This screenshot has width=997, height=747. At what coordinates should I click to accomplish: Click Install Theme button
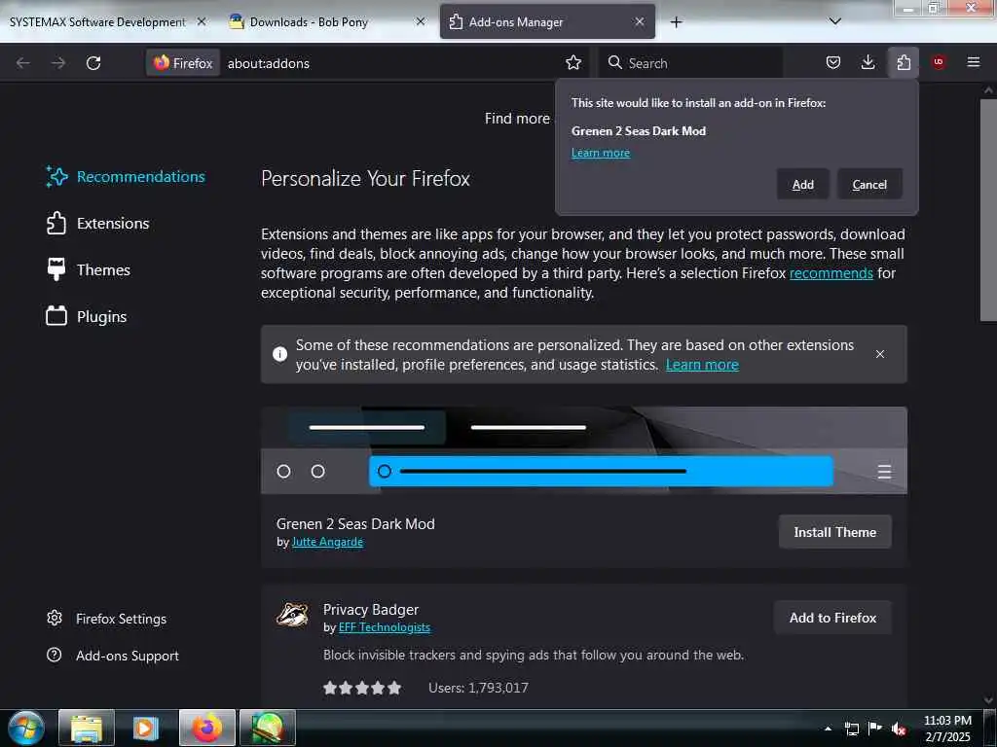point(834,532)
